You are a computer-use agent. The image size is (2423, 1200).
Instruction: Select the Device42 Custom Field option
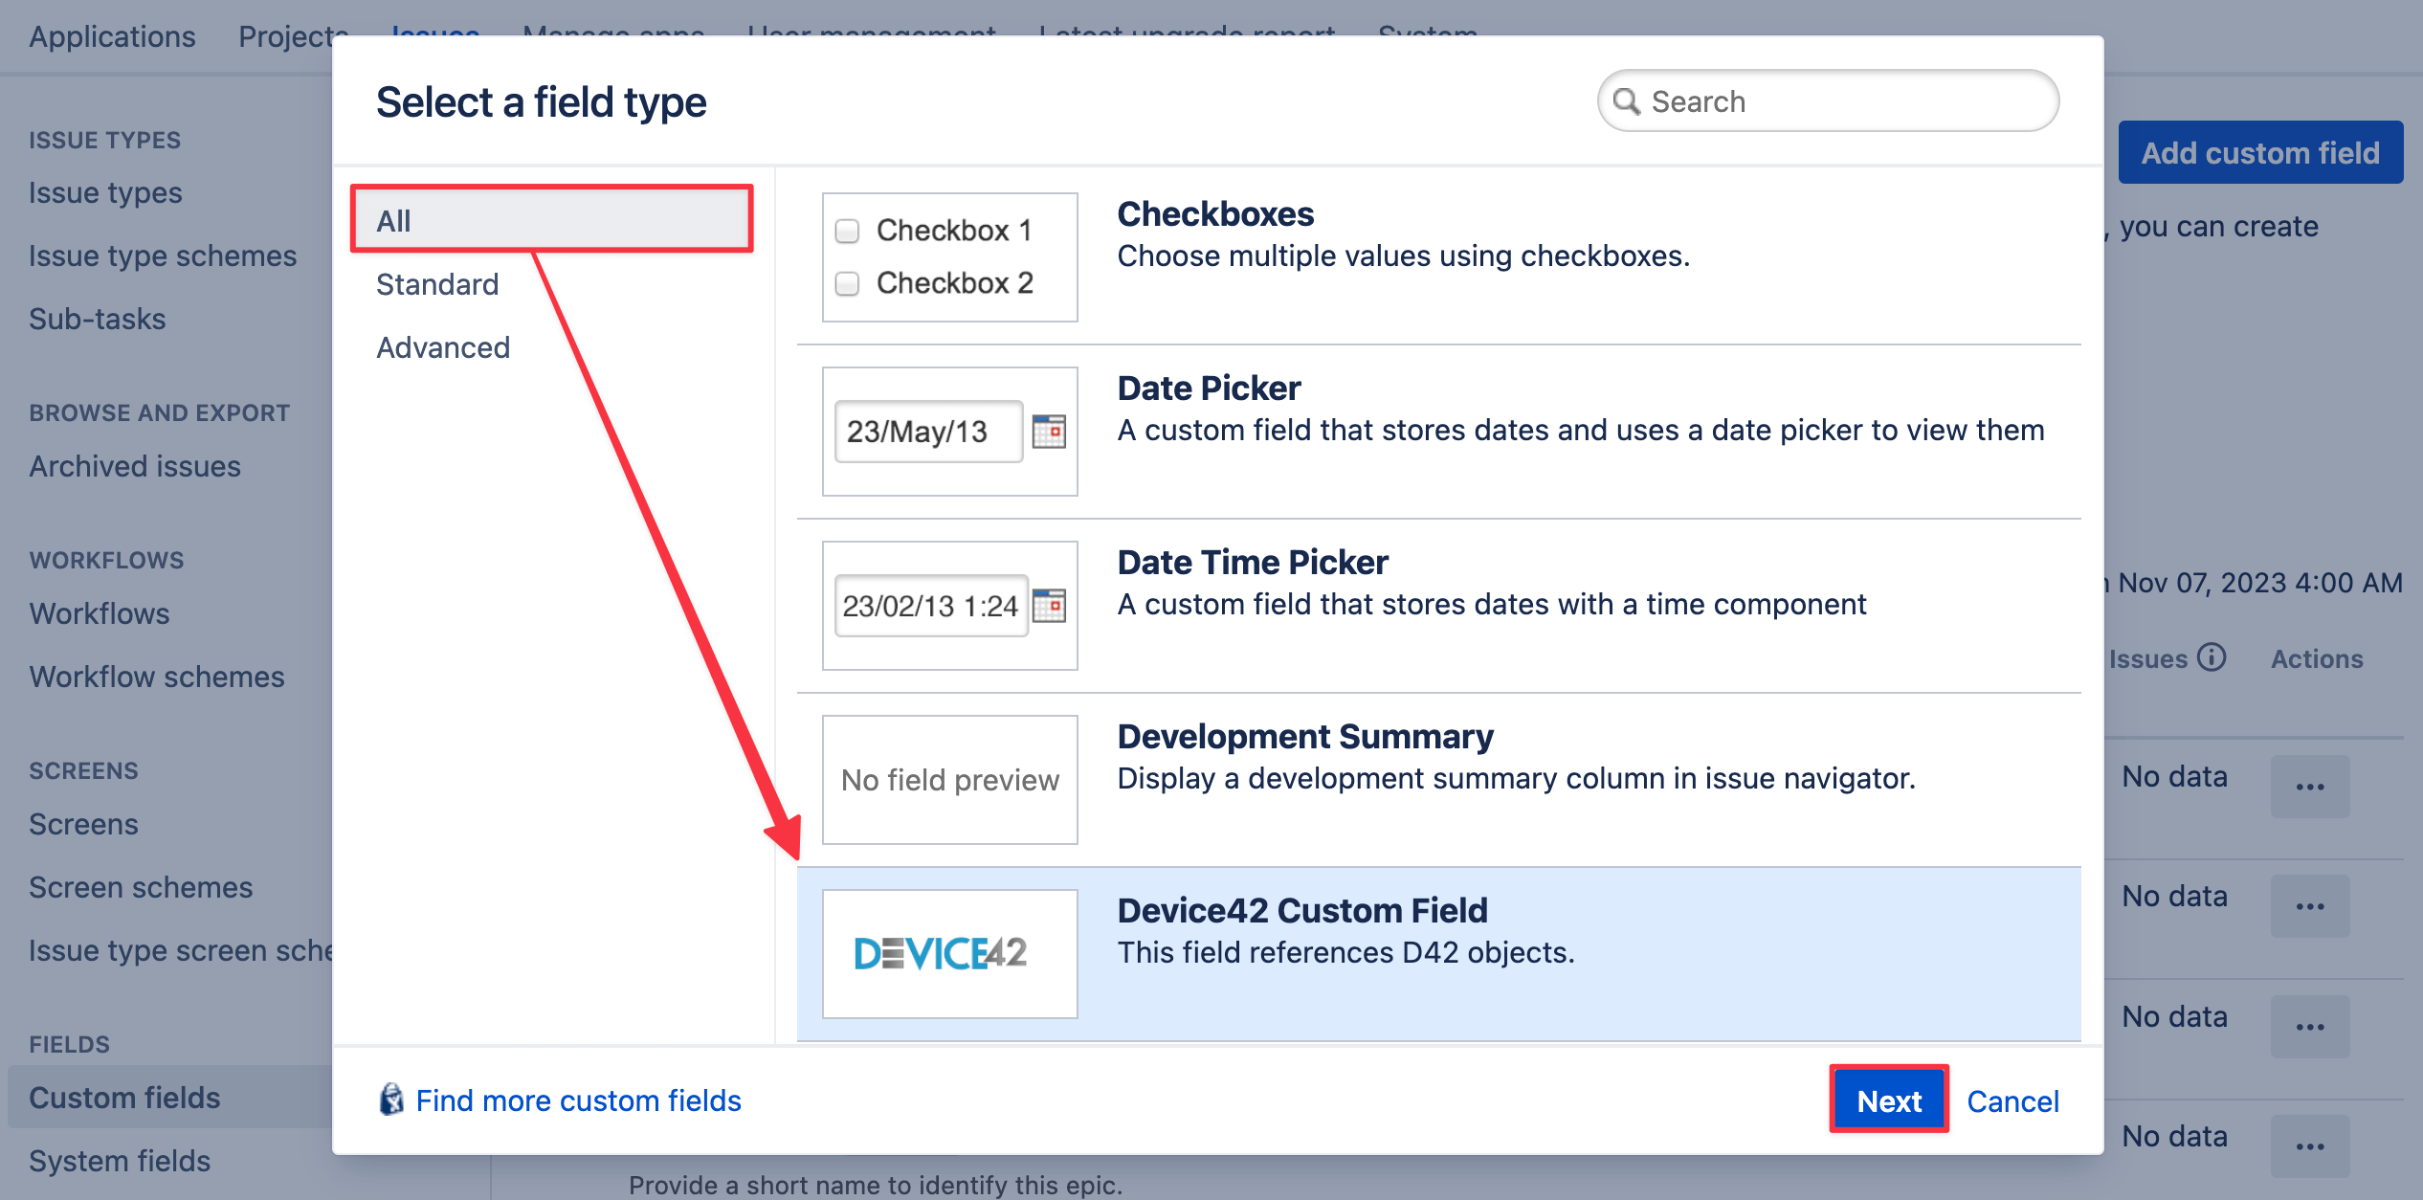pos(1303,910)
